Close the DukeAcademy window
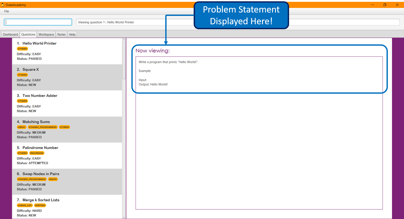Viewport: 404px width, 219px height. click(397, 5)
